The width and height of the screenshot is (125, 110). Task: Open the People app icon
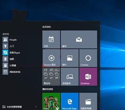coord(5,40)
